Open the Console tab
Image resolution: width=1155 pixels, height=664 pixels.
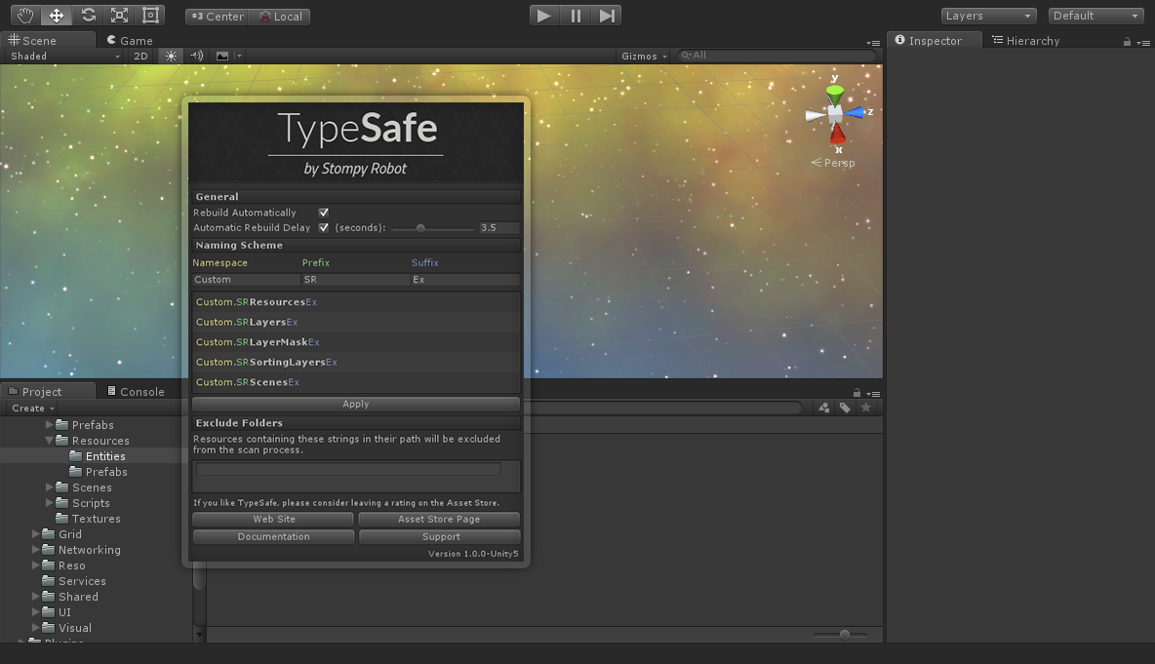point(136,392)
